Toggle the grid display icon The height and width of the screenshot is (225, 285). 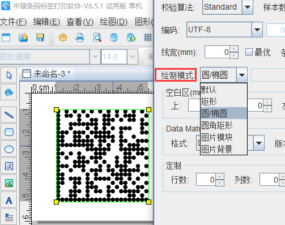148,37
